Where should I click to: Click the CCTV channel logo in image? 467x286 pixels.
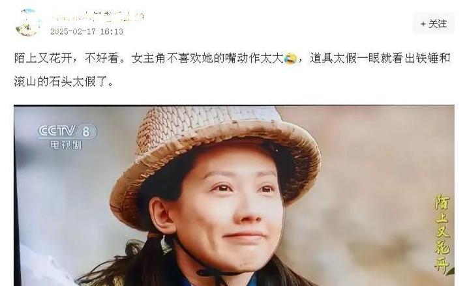(67, 131)
